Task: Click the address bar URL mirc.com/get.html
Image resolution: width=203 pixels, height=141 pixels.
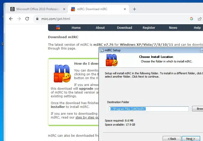Action: coord(56,19)
